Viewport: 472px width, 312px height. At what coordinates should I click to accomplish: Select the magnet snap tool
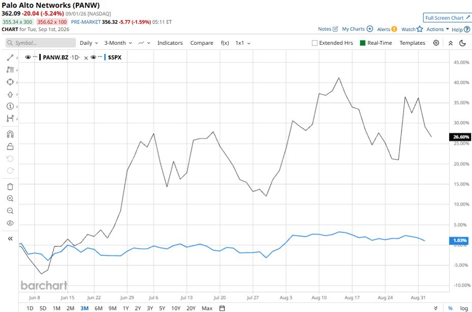point(10,134)
